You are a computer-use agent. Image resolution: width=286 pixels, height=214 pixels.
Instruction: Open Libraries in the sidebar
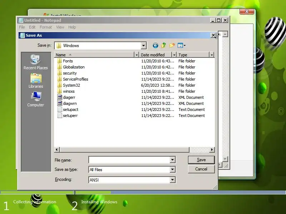point(36,81)
